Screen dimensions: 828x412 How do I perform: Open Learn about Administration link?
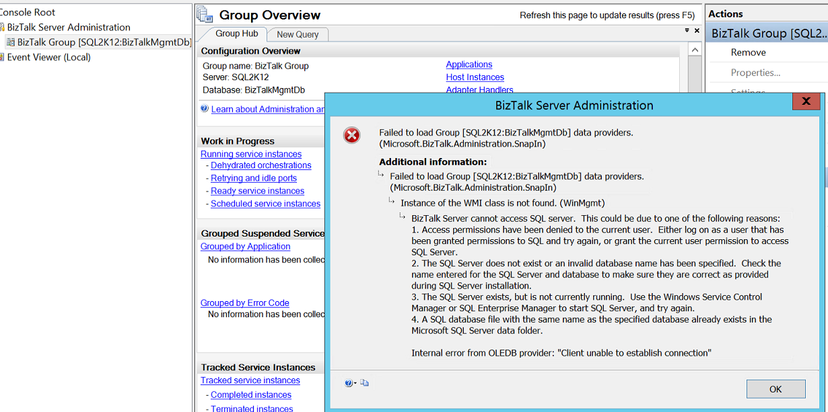[268, 109]
